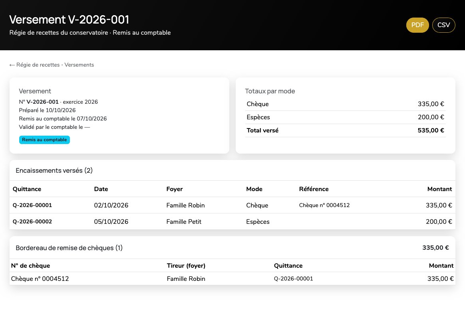Click reference 'Chèque n° 0004512' in encaissements
465x314 pixels.
coord(324,205)
